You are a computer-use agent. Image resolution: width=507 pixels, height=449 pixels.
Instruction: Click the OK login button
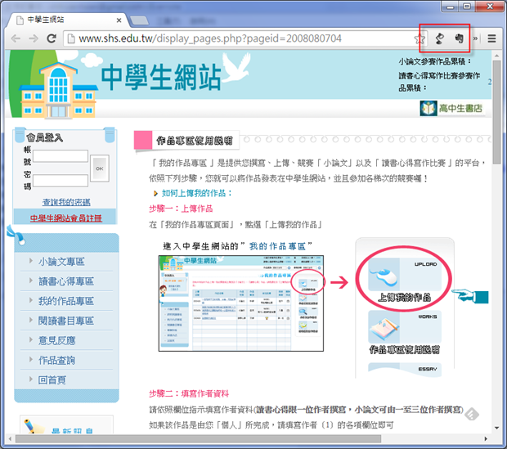tap(100, 168)
